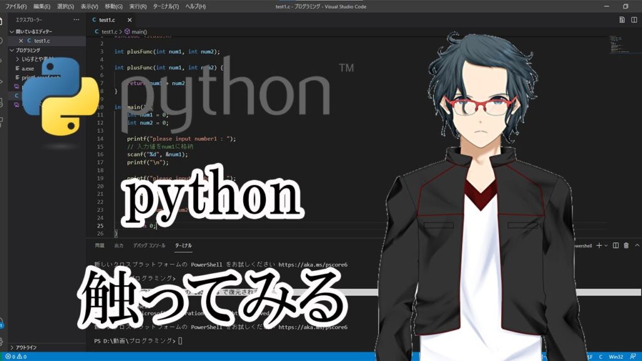The image size is (642, 361).
Task: Add a new terminal with the plus icon
Action: click(599, 246)
